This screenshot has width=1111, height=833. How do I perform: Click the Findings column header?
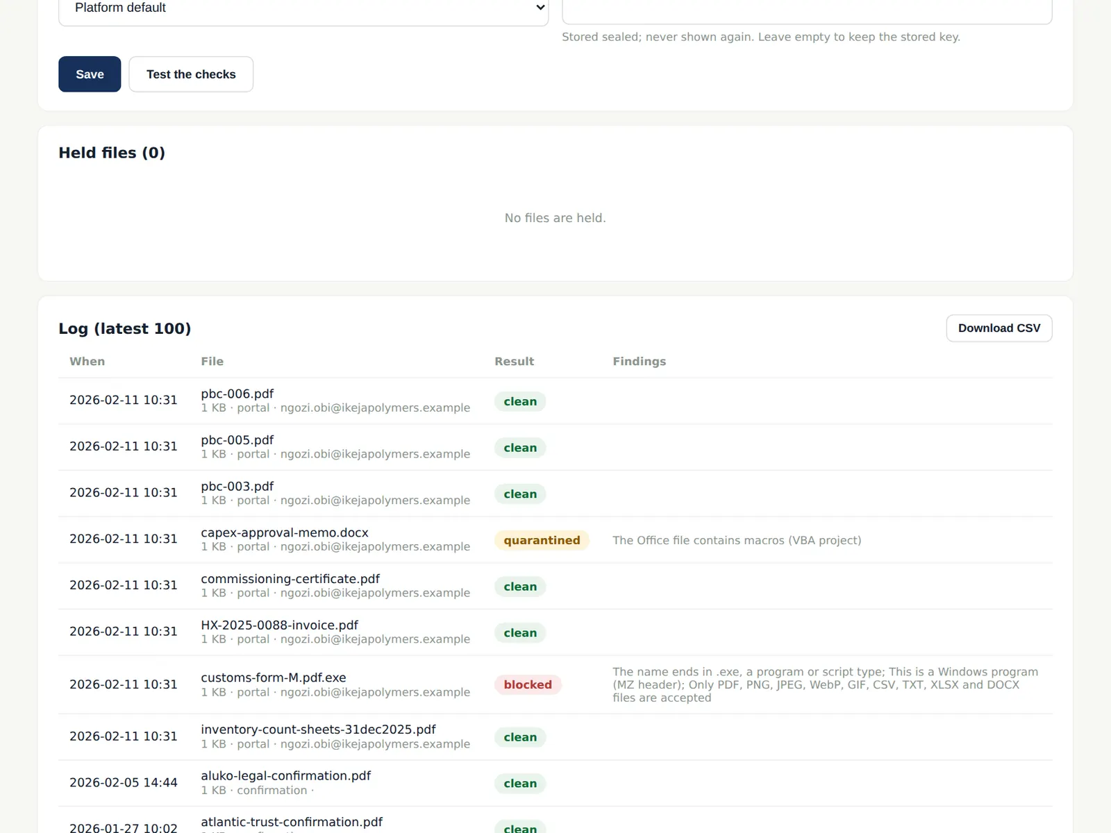point(640,362)
